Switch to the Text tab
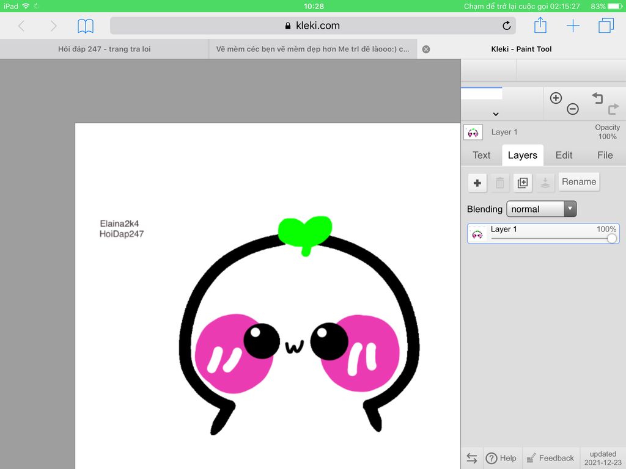This screenshot has height=469, width=626. click(x=481, y=155)
